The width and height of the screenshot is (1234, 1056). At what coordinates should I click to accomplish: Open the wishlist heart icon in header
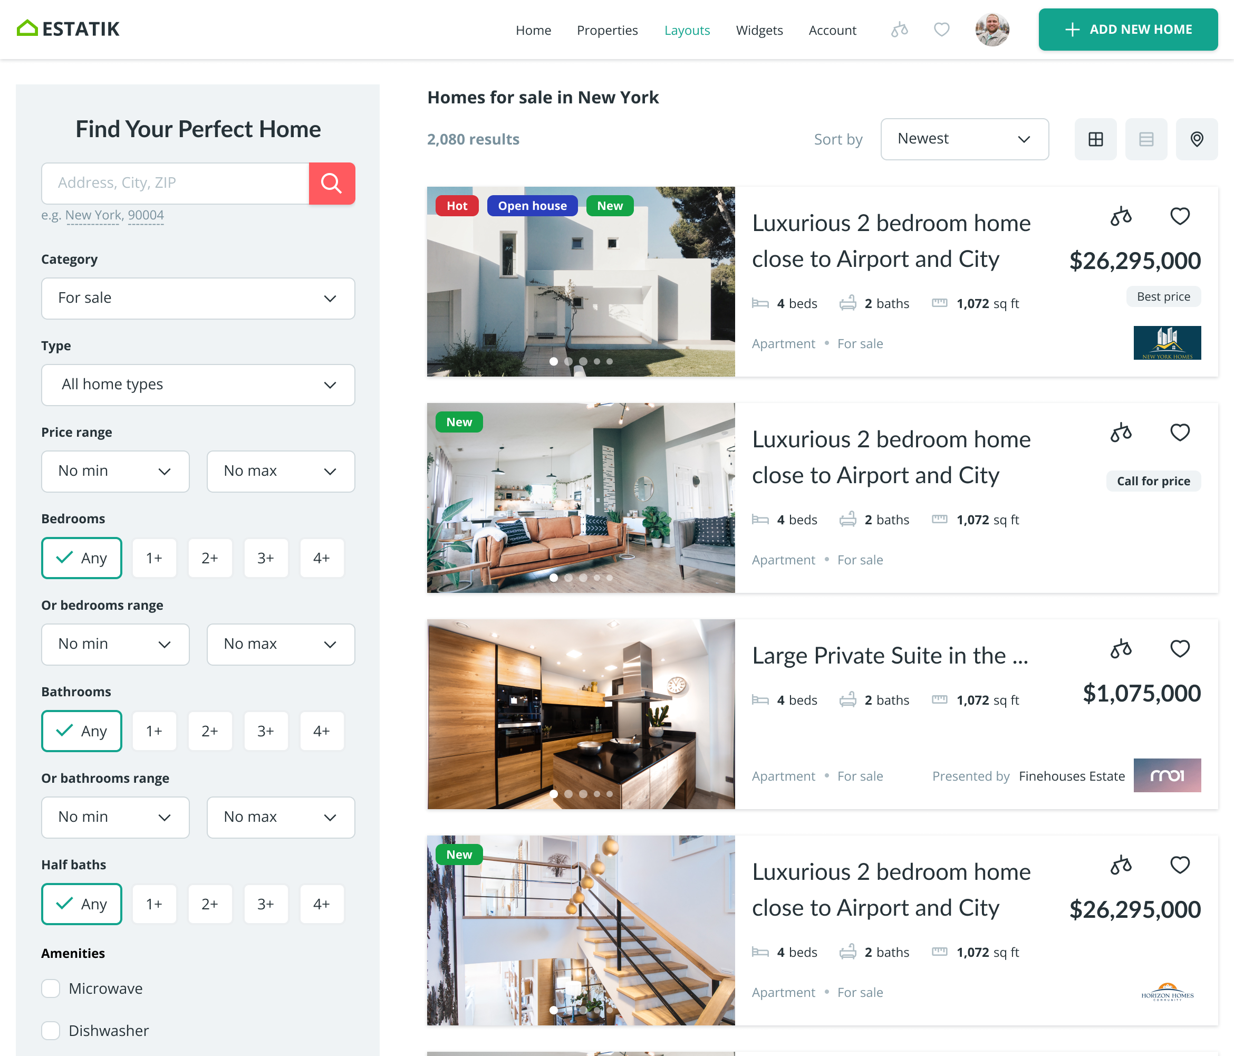(x=941, y=30)
